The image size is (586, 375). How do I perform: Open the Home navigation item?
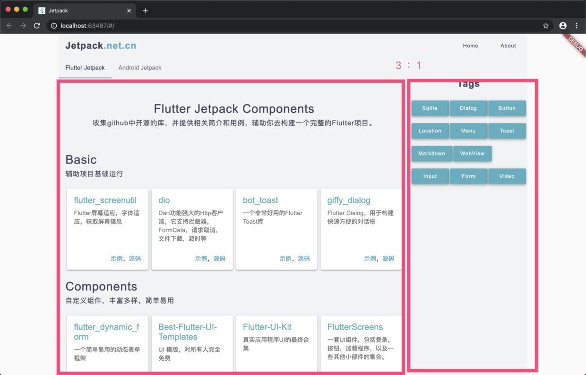470,46
